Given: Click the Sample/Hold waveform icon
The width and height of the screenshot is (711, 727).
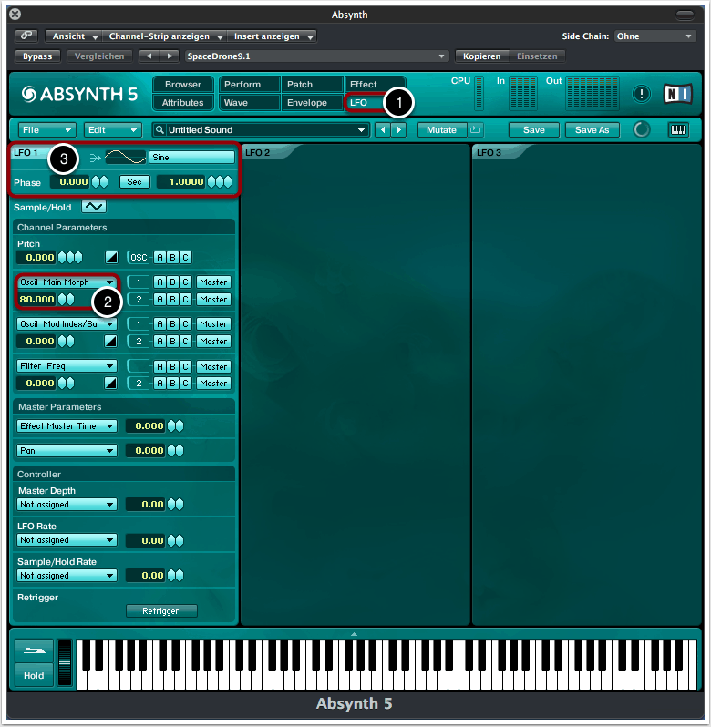Looking at the screenshot, I should pos(94,207).
